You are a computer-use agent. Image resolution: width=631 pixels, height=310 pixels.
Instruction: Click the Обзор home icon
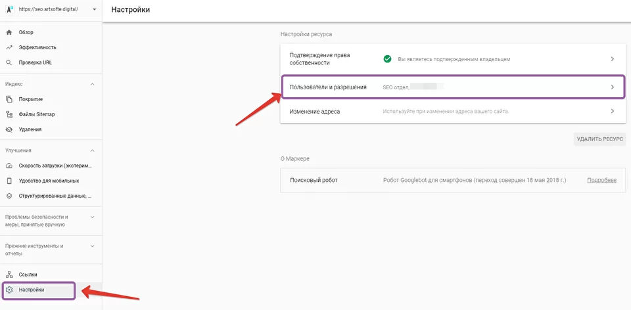[10, 32]
